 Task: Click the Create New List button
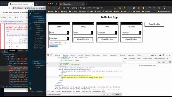click(154, 24)
